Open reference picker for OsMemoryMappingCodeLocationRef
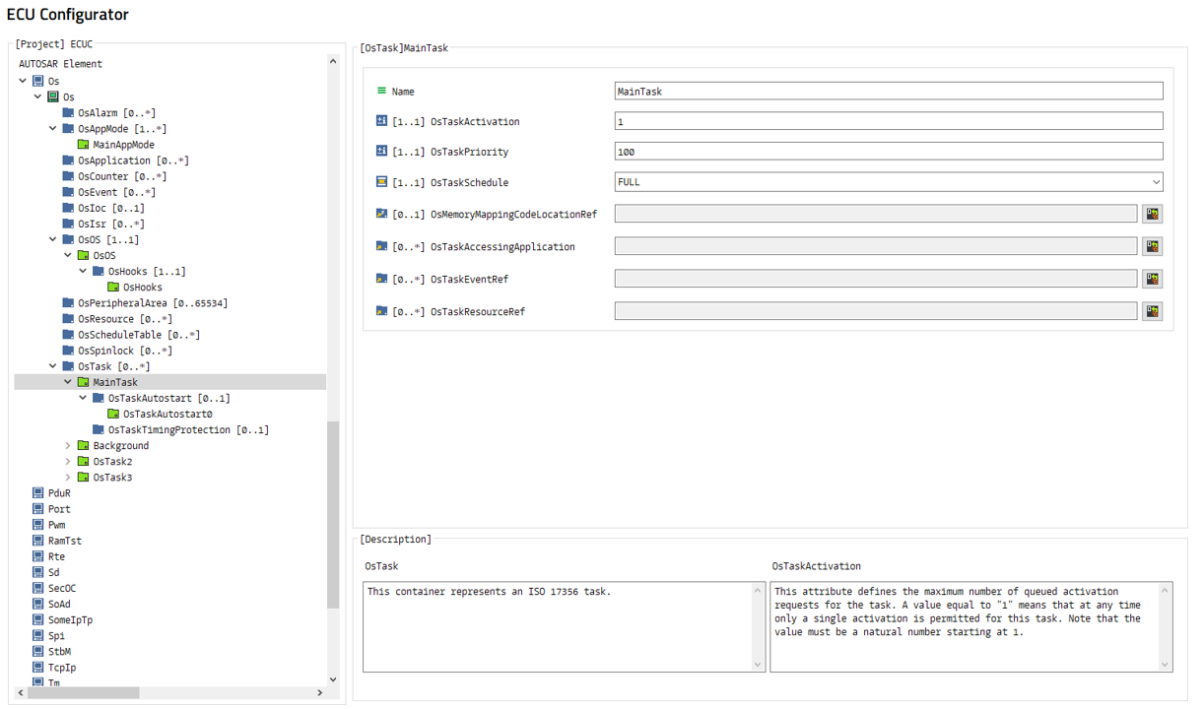 tap(1152, 214)
